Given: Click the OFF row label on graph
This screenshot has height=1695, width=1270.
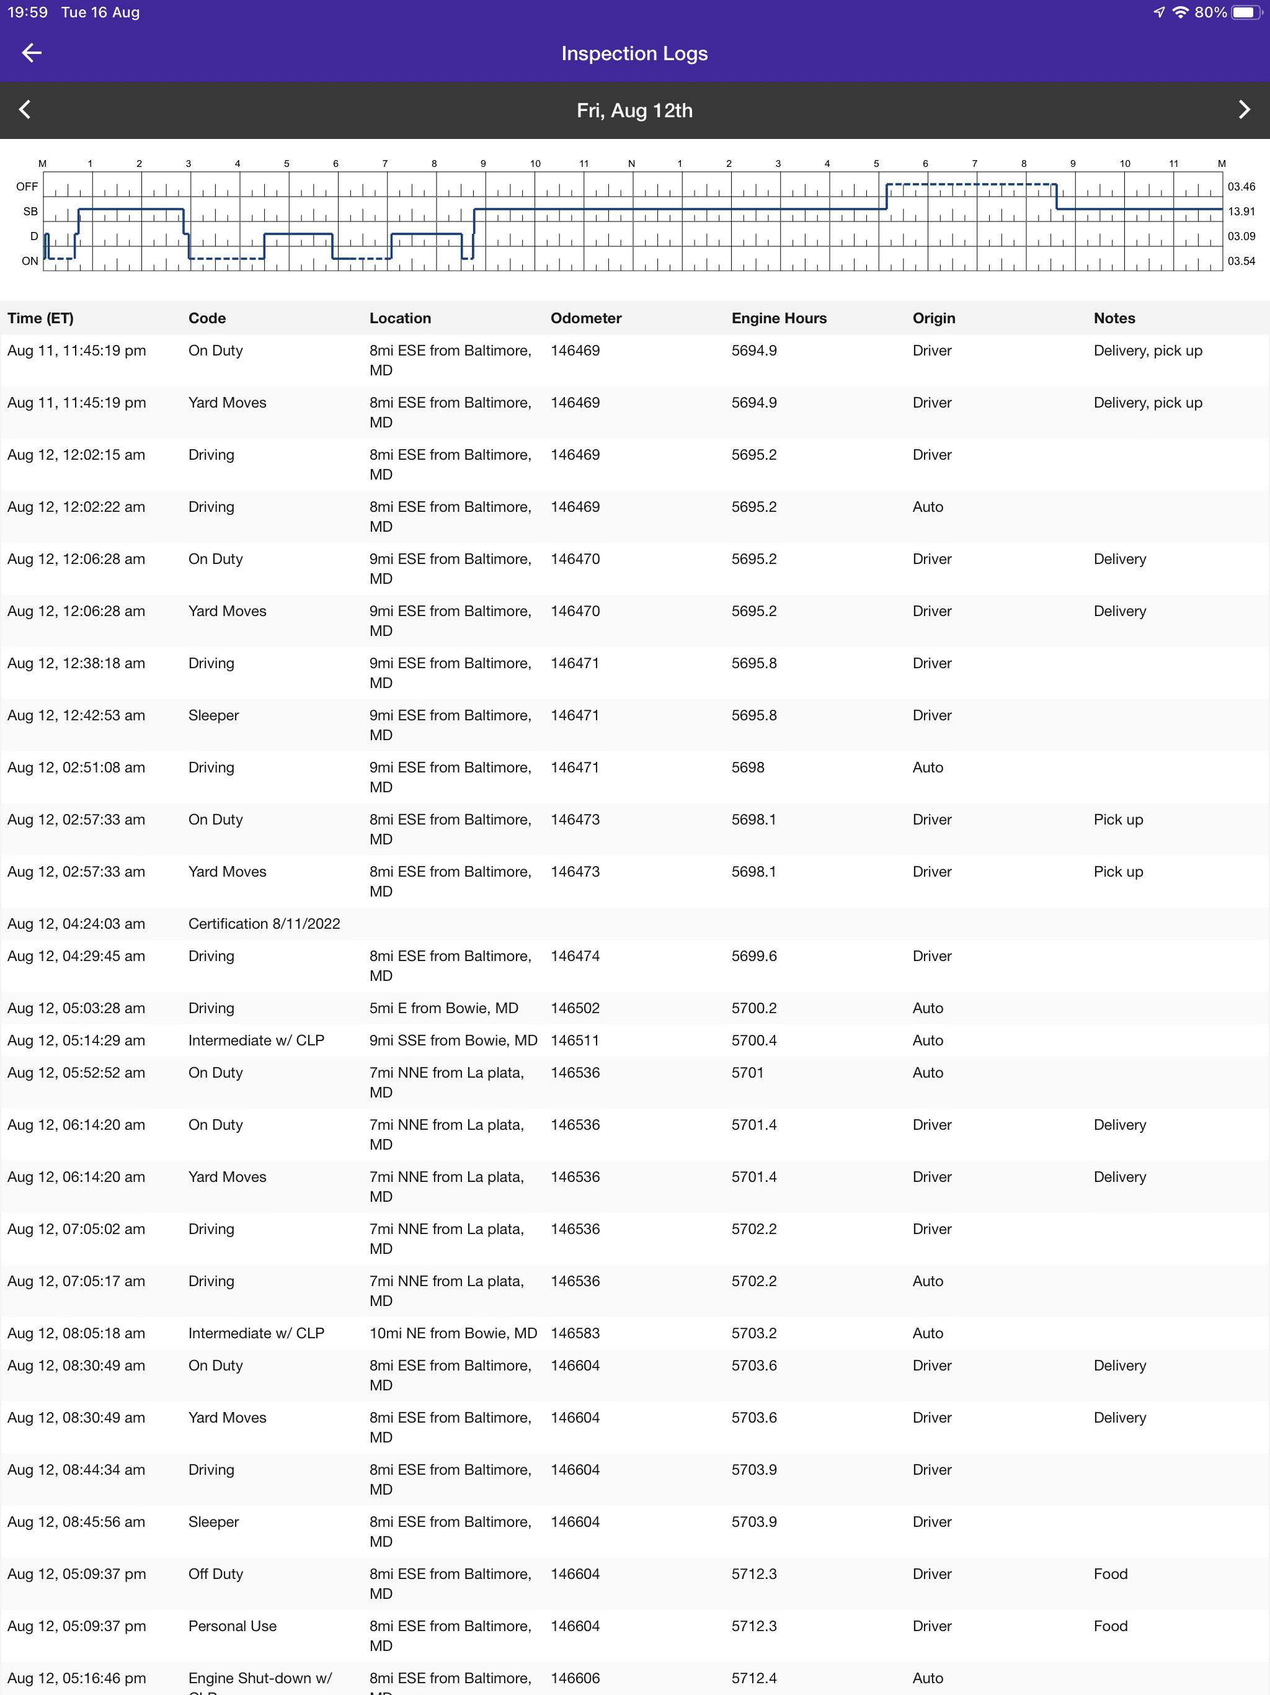Looking at the screenshot, I should (x=27, y=186).
